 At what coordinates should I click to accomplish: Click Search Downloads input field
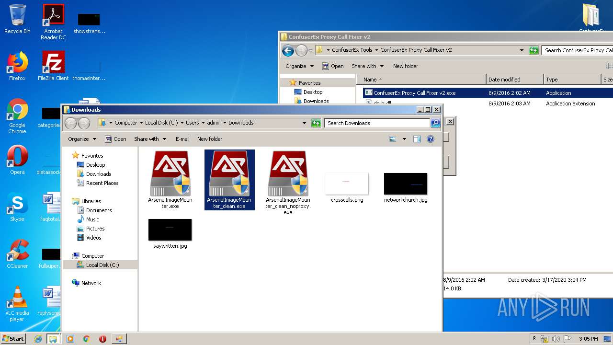click(377, 123)
